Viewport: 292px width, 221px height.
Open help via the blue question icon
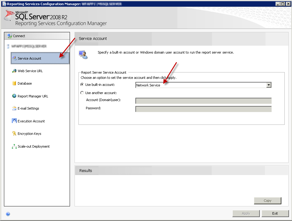(8, 214)
